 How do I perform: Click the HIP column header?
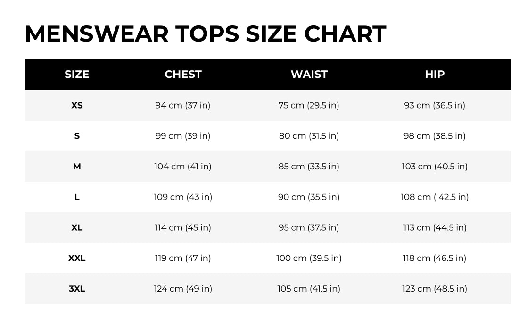coord(435,74)
